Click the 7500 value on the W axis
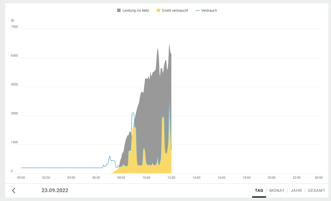The height and width of the screenshot is (201, 331). point(14,27)
